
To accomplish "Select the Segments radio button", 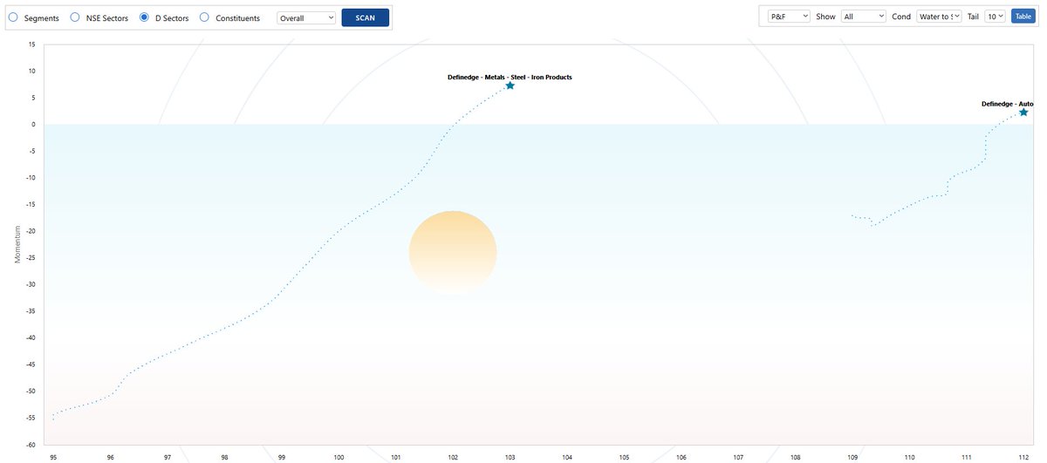I will pos(13,17).
